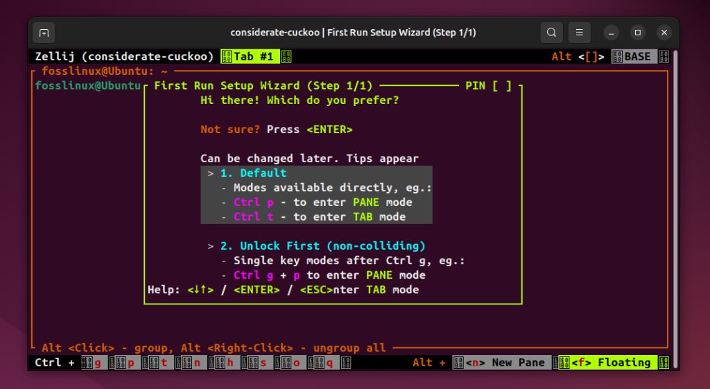Click the Ctrl q quit key
710x389 pixels.
[x=325, y=363]
